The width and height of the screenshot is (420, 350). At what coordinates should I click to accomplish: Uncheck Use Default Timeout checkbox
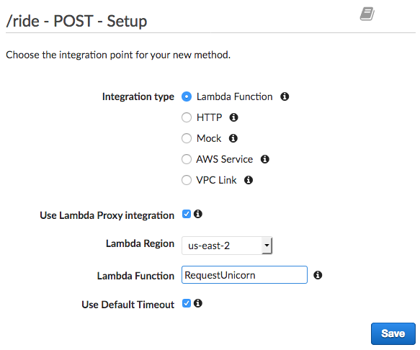pos(187,303)
